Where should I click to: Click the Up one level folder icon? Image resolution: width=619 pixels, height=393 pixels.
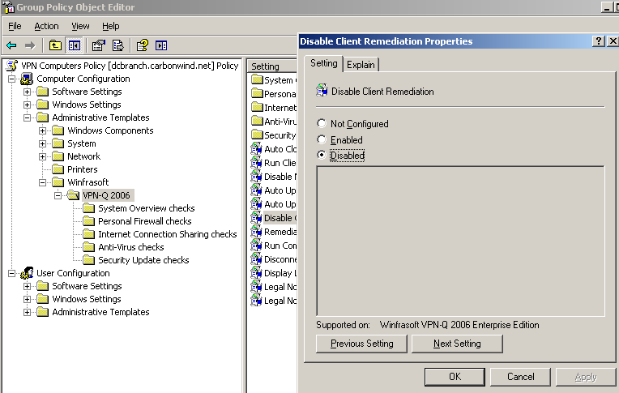click(x=55, y=46)
